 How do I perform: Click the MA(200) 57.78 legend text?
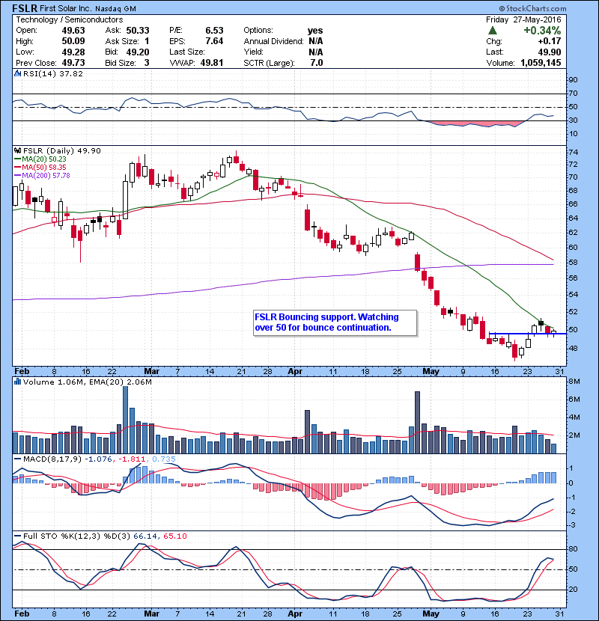[46, 175]
